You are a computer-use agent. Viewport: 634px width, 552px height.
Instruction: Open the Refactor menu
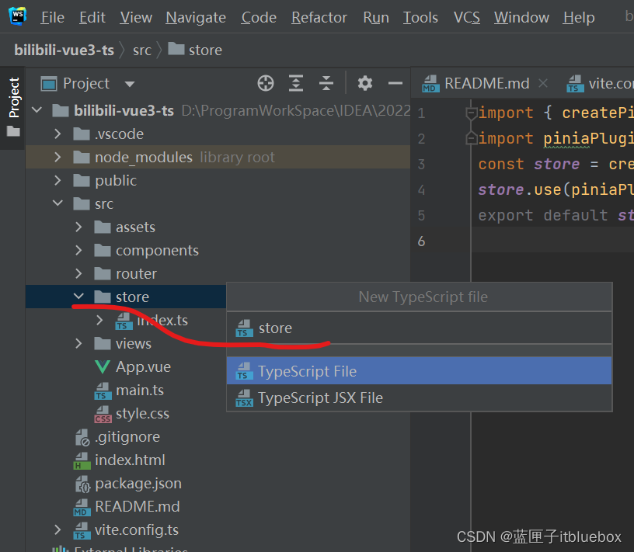(319, 17)
